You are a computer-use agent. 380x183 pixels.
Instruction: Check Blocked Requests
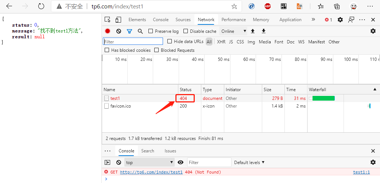(x=156, y=50)
